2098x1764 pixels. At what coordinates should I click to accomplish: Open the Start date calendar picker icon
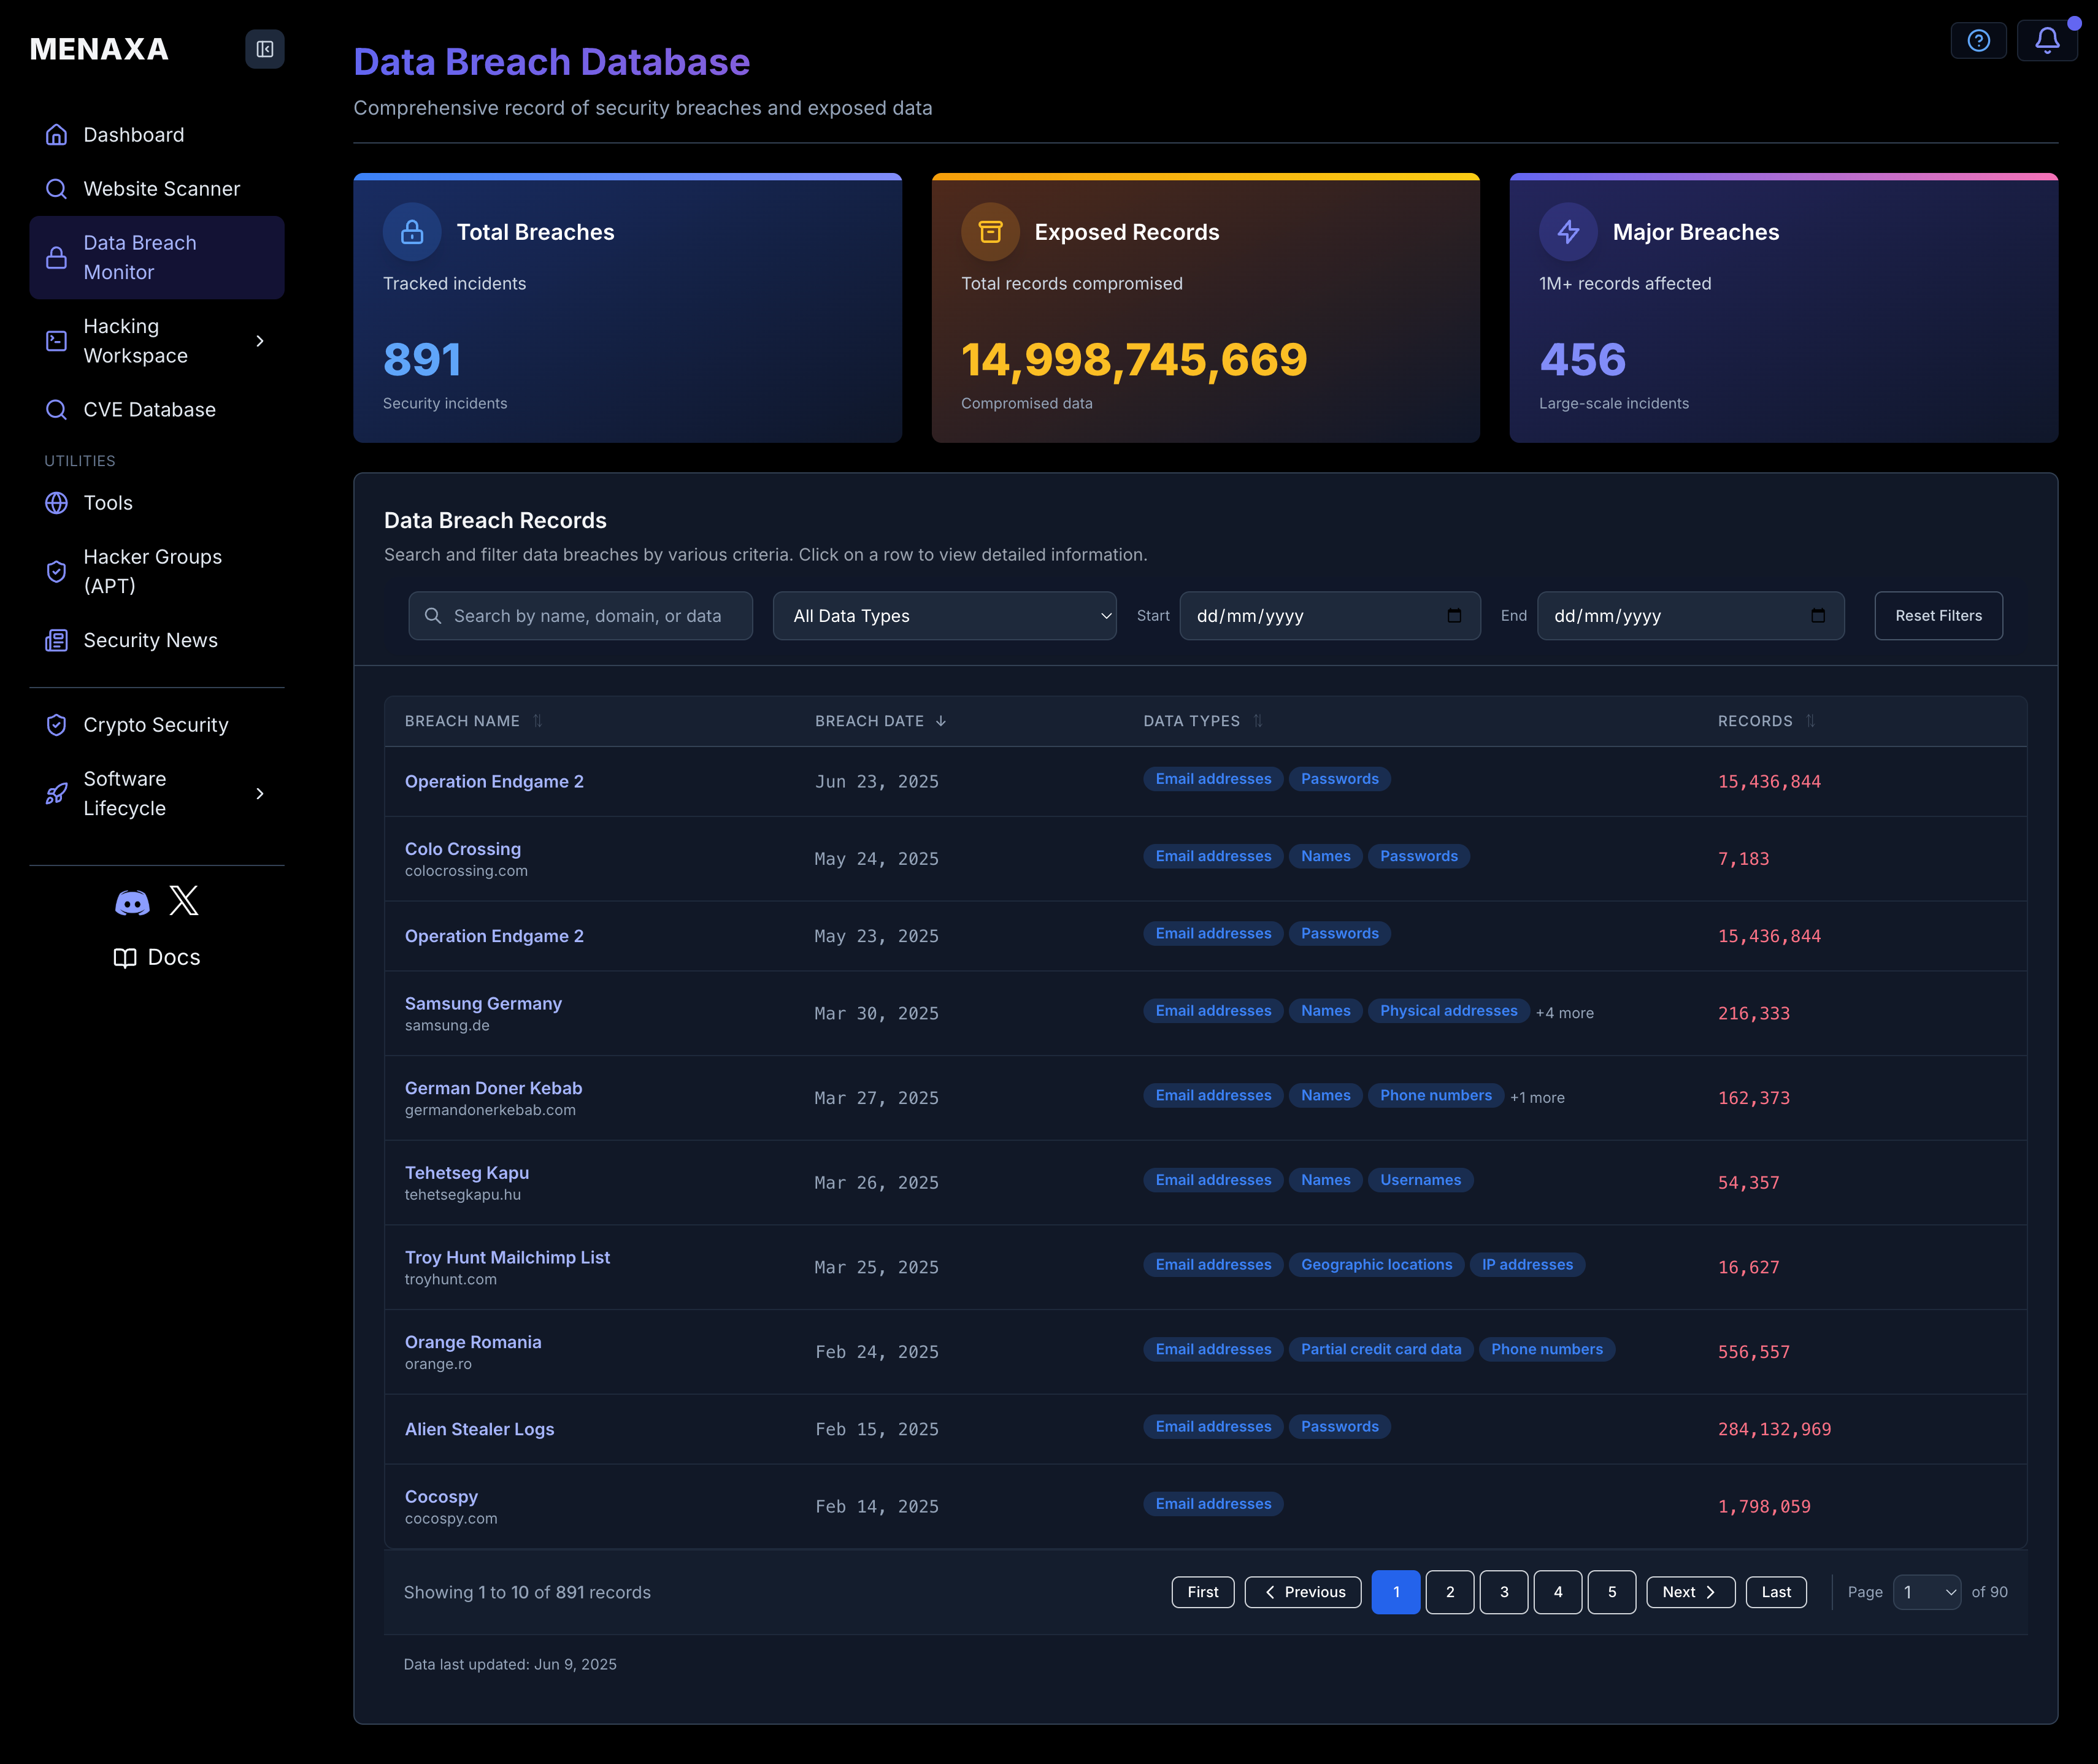tap(1454, 616)
